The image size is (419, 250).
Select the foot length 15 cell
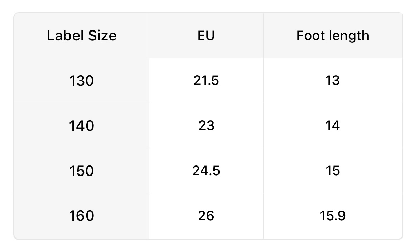333,171
